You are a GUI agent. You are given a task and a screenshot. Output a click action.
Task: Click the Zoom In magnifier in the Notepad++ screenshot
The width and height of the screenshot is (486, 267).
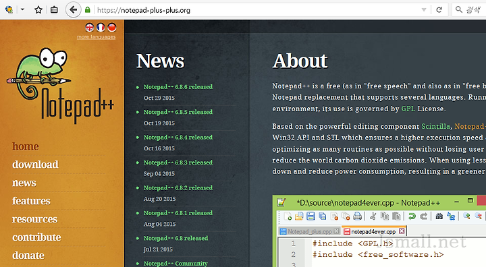pos(466,216)
